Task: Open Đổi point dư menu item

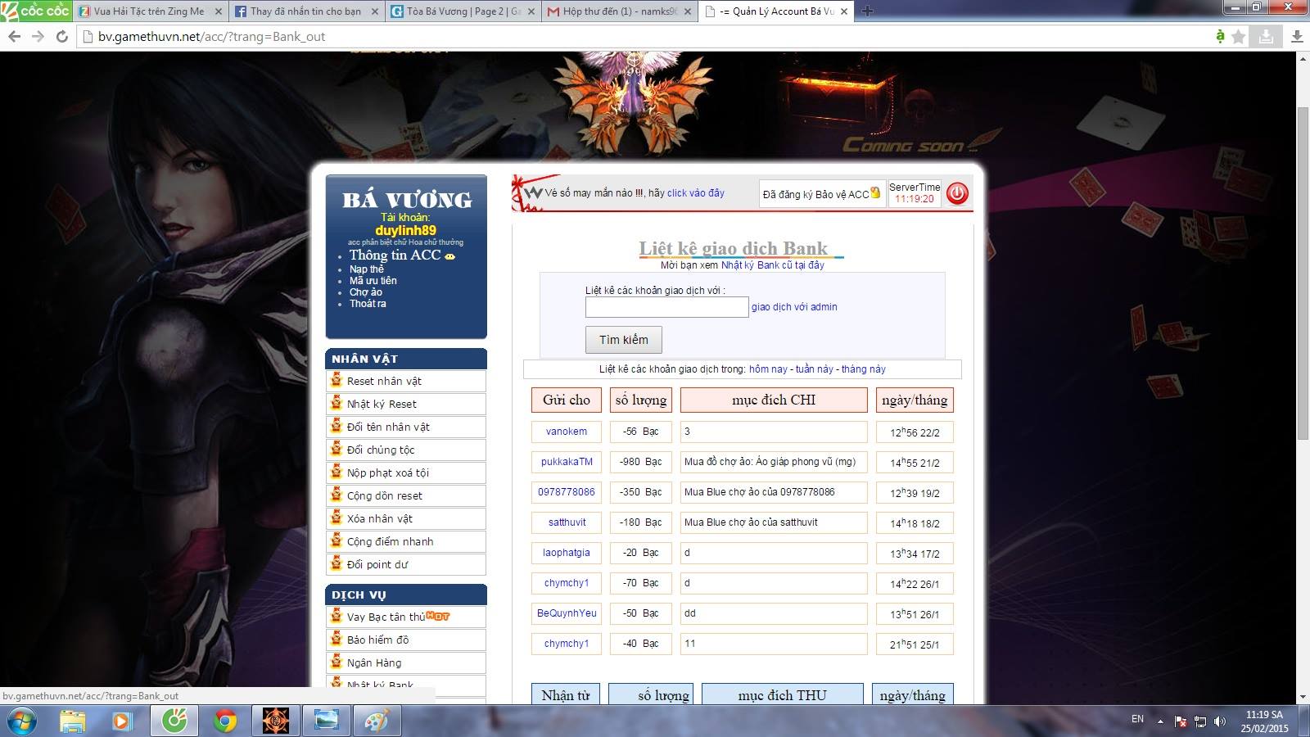Action: click(406, 564)
